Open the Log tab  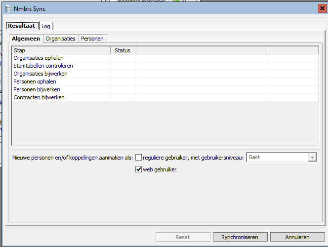click(x=46, y=26)
